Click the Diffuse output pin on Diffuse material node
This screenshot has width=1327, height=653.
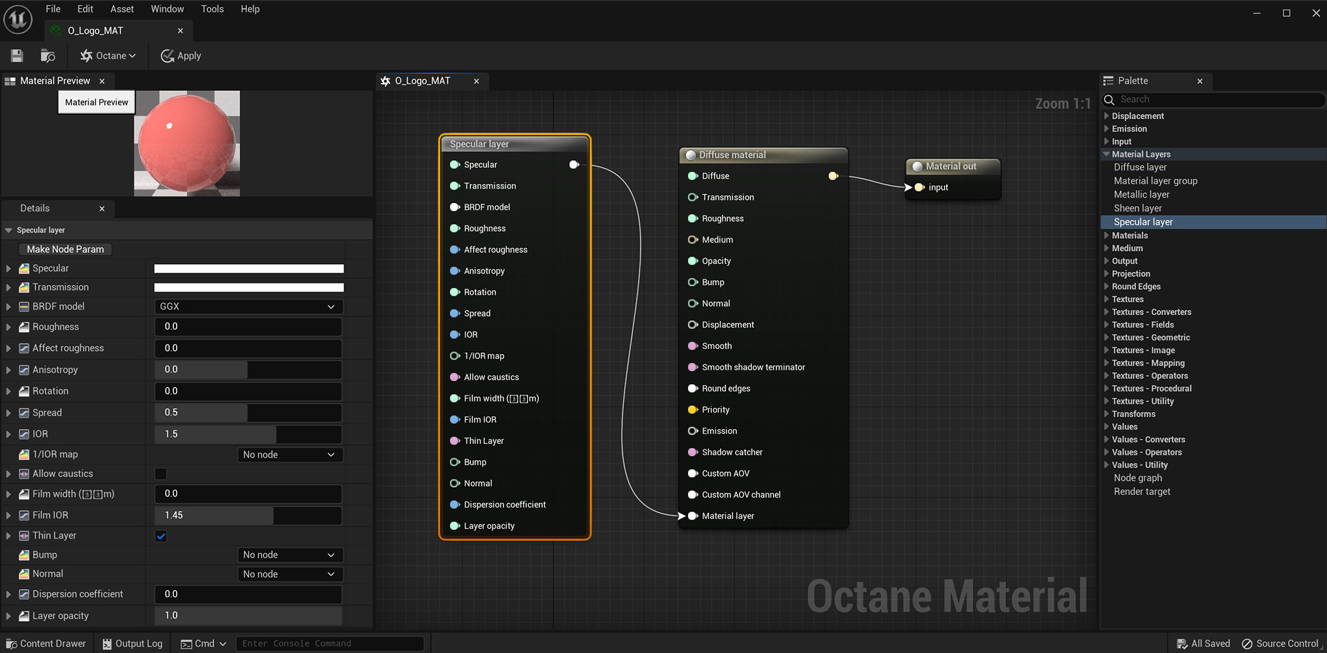(833, 176)
